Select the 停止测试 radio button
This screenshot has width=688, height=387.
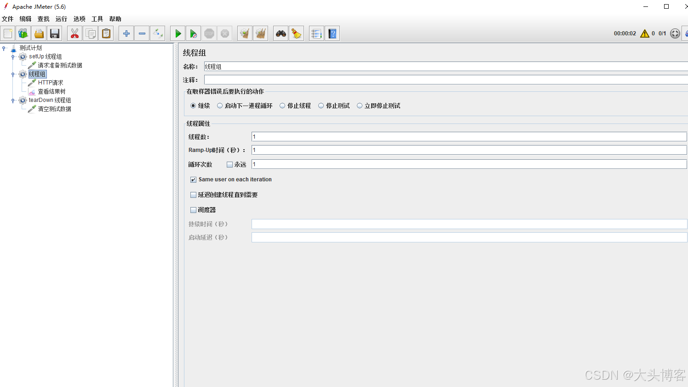[x=321, y=106]
